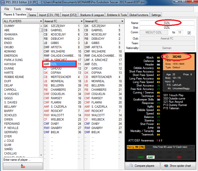Select CASILLAS in all players list
The width and height of the screenshot is (198, 171).
click(10, 153)
